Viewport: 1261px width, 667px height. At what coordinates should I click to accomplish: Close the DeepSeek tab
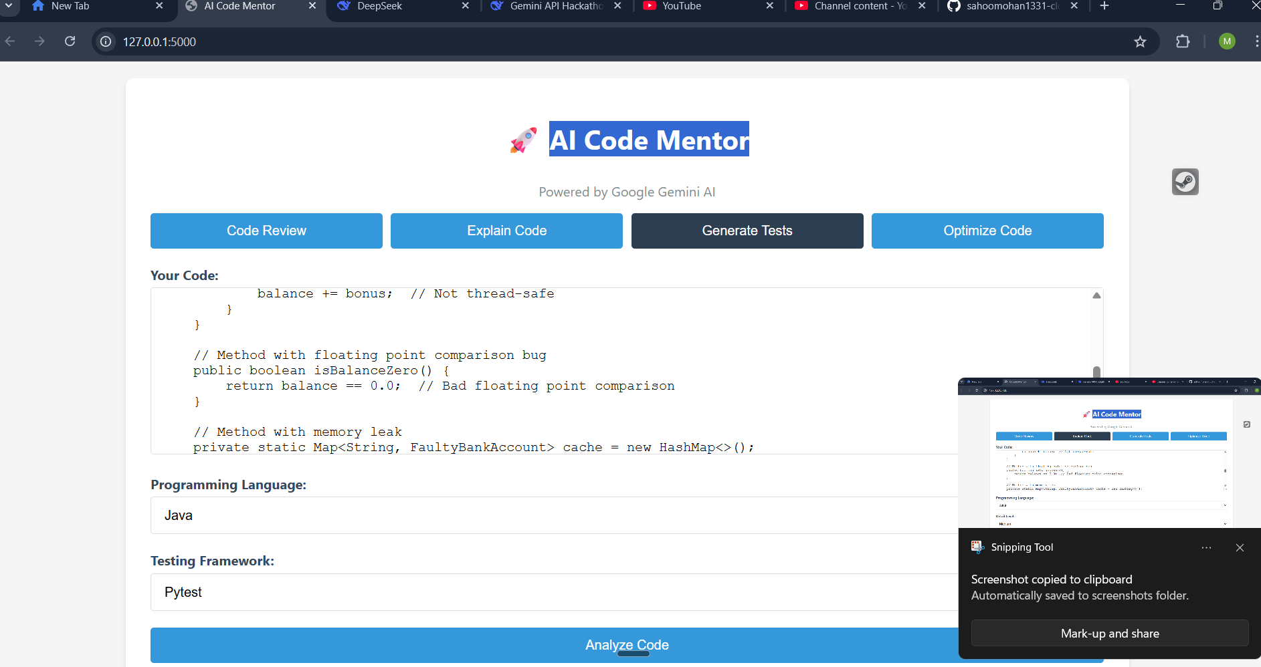[x=466, y=5]
